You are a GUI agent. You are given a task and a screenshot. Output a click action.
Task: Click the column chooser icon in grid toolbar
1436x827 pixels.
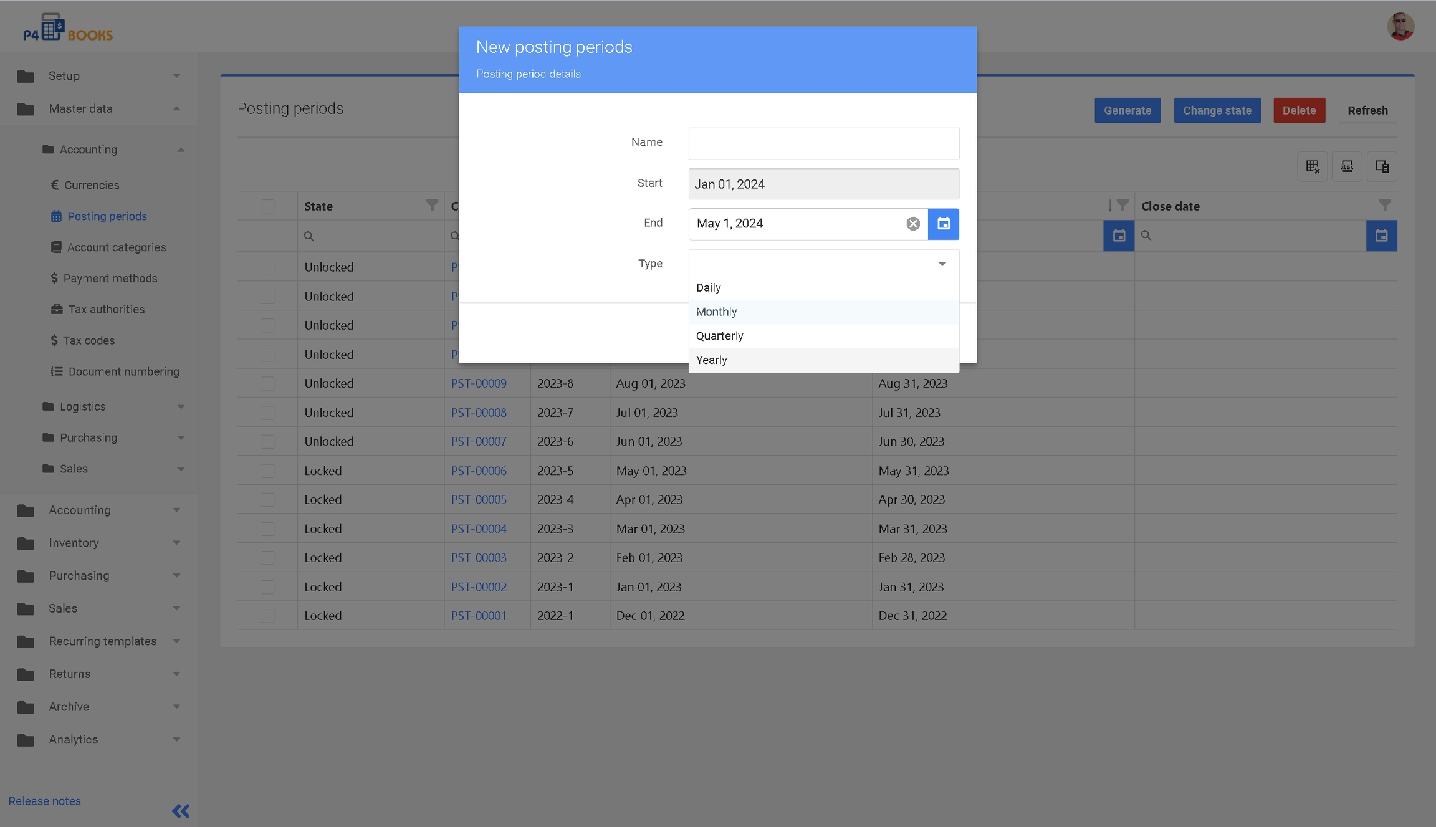tap(1381, 166)
